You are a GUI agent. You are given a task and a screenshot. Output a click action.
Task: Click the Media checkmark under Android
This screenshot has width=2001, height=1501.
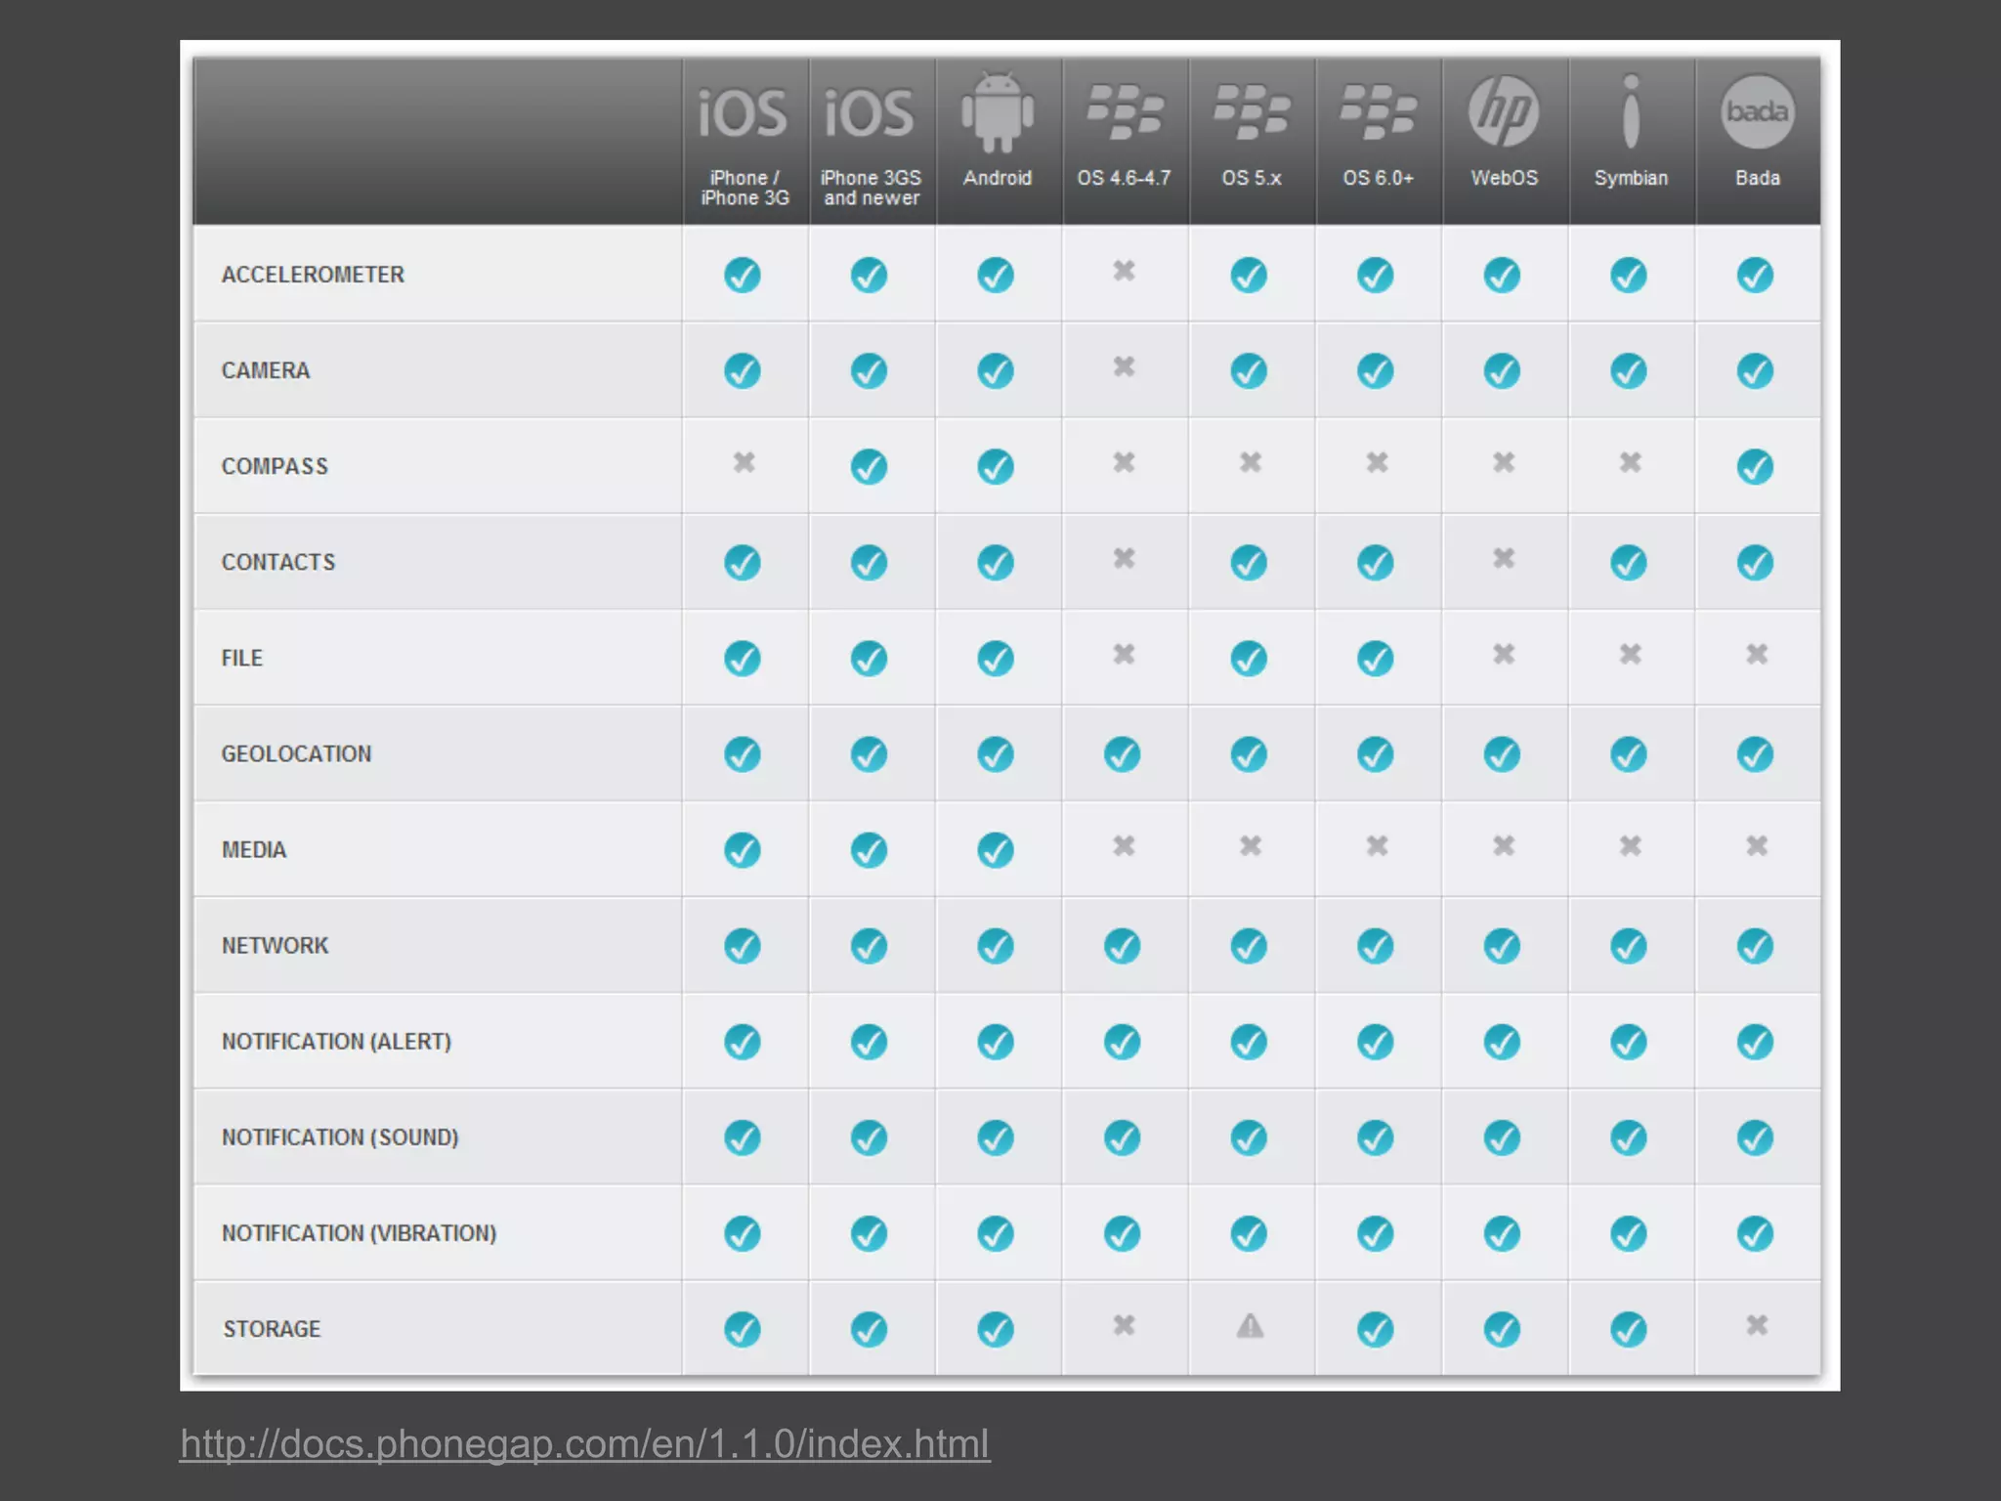pyautogui.click(x=996, y=850)
